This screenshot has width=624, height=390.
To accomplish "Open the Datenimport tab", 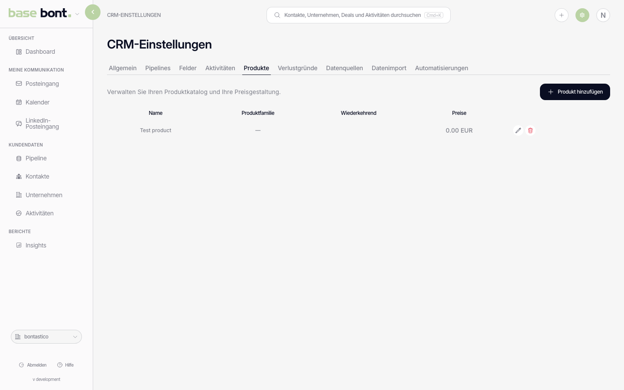I will pyautogui.click(x=389, y=68).
